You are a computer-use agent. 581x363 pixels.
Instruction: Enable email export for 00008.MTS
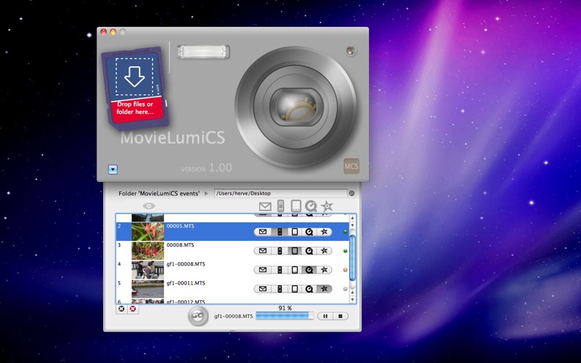(263, 250)
